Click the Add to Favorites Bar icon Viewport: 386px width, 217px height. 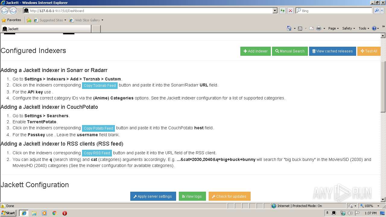[29, 20]
